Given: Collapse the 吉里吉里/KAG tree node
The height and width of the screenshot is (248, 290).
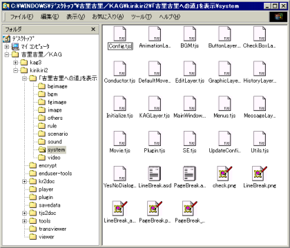Looking at the screenshot, I should pyautogui.click(x=7, y=54).
